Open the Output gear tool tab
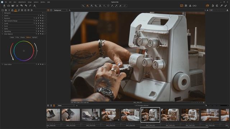This screenshot has width=230, height=129. [x=28, y=10]
